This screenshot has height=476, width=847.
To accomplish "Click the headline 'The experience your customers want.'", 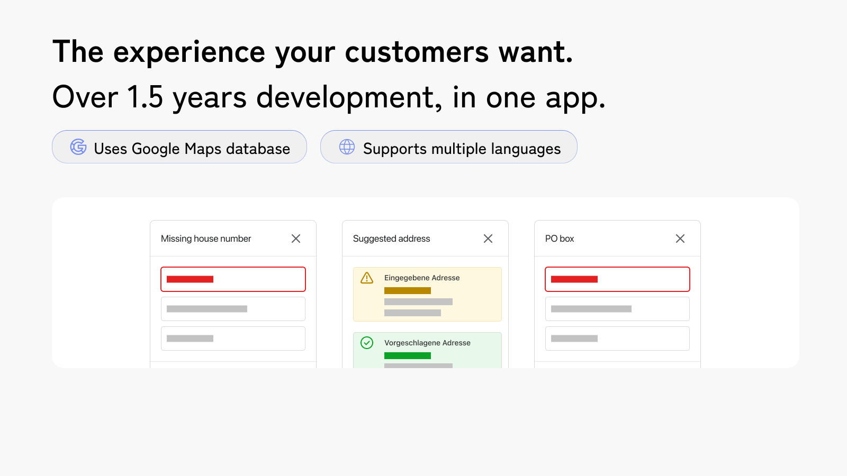I will [x=312, y=52].
